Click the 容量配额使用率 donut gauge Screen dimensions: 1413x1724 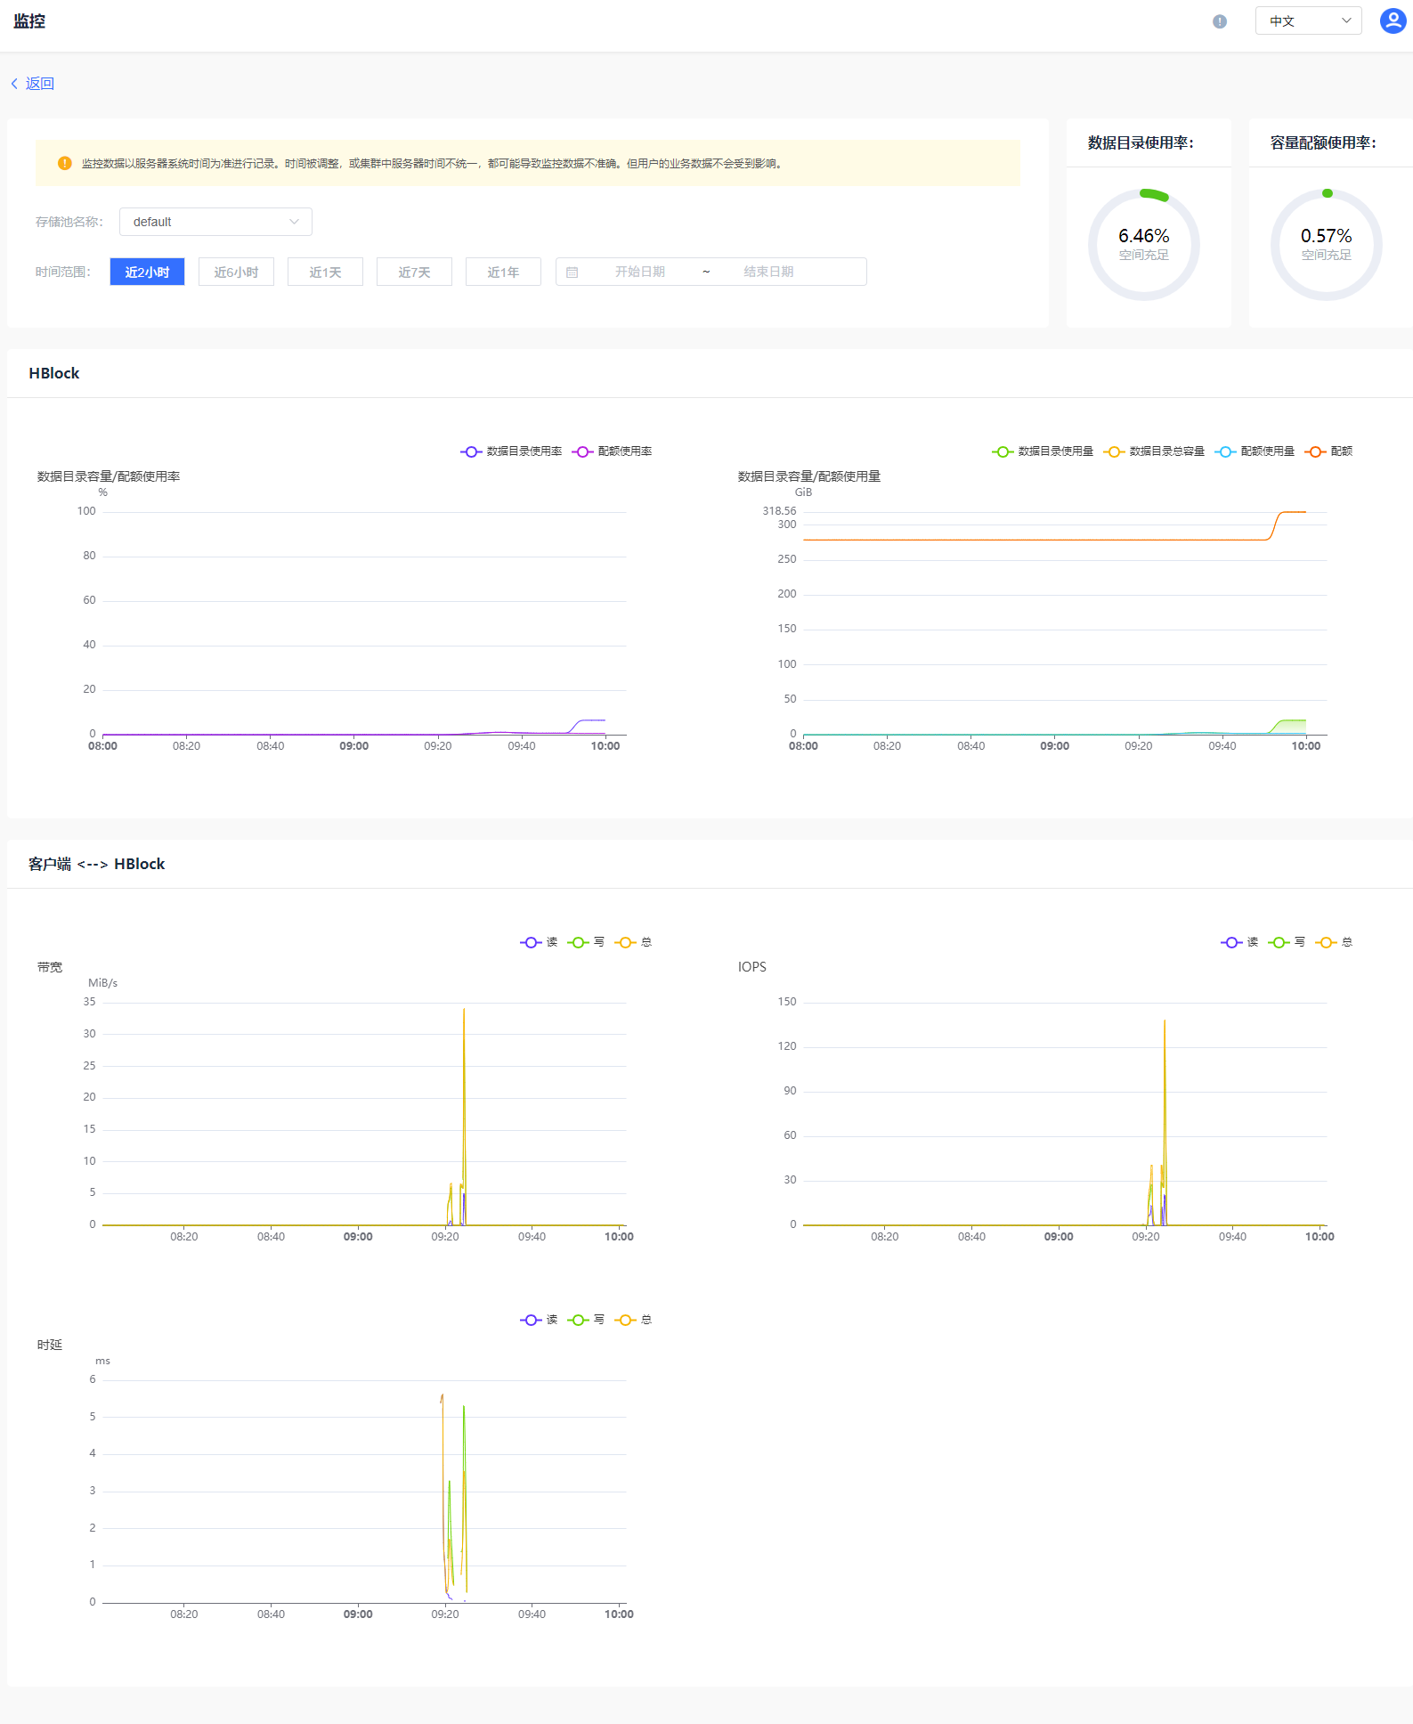click(x=1326, y=244)
